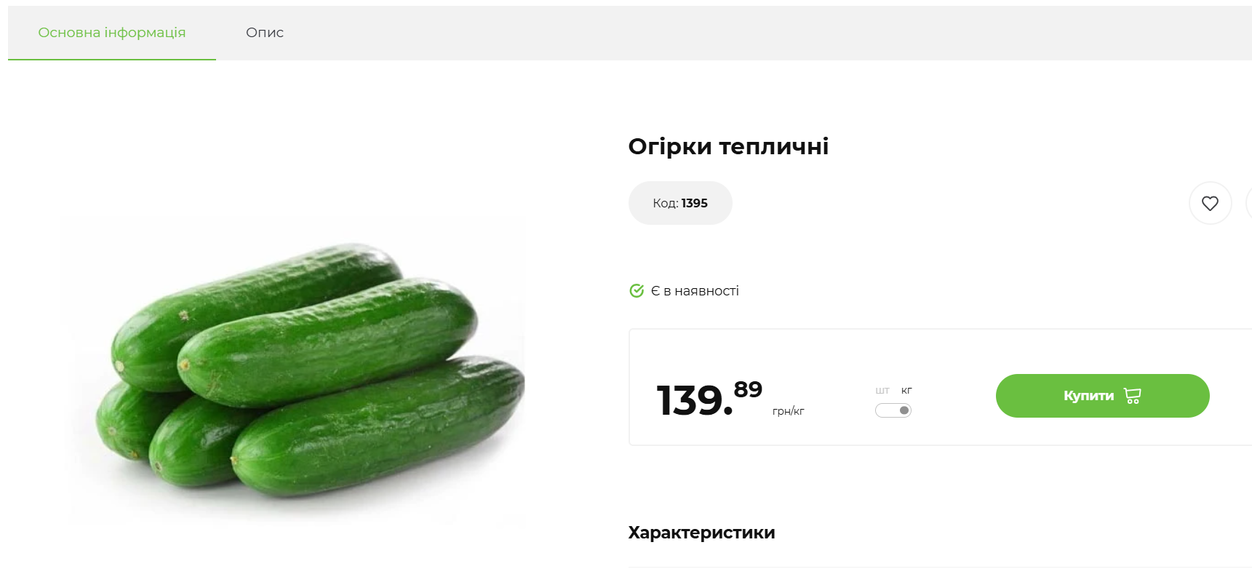Click the product title Огірки тепличні
This screenshot has width=1252, height=577.
pyautogui.click(x=729, y=146)
